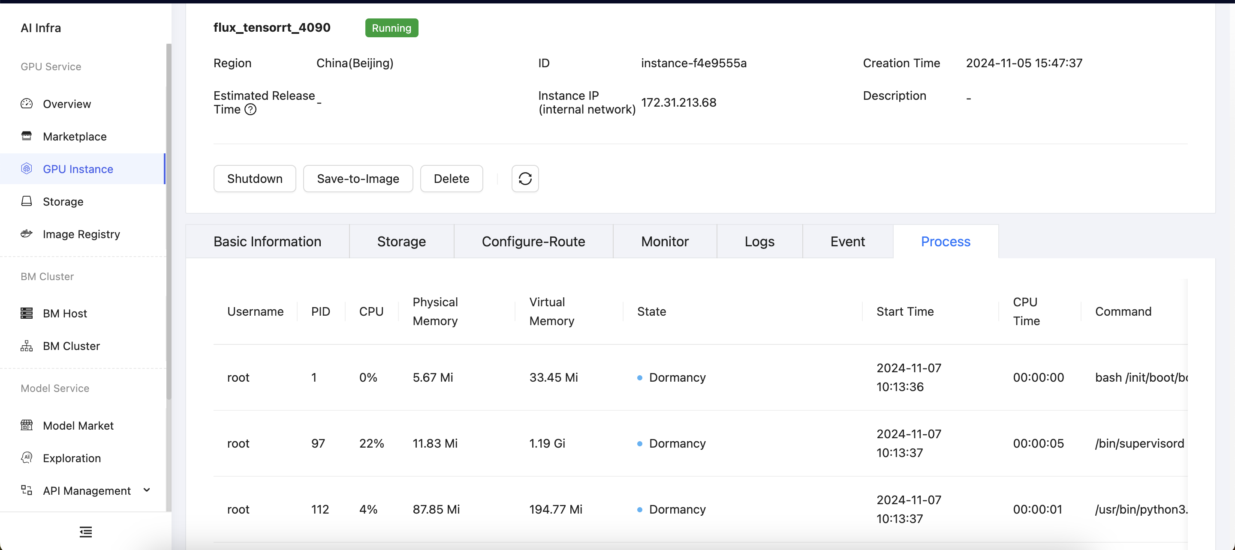Switch to the Monitor tab
Screen dimensions: 1235x550
tap(665, 242)
